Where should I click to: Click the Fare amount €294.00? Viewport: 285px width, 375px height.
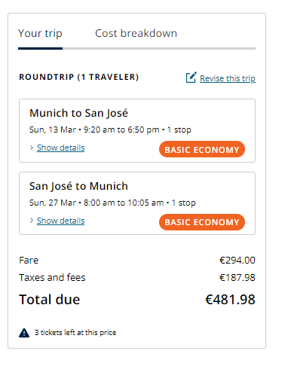(x=237, y=261)
